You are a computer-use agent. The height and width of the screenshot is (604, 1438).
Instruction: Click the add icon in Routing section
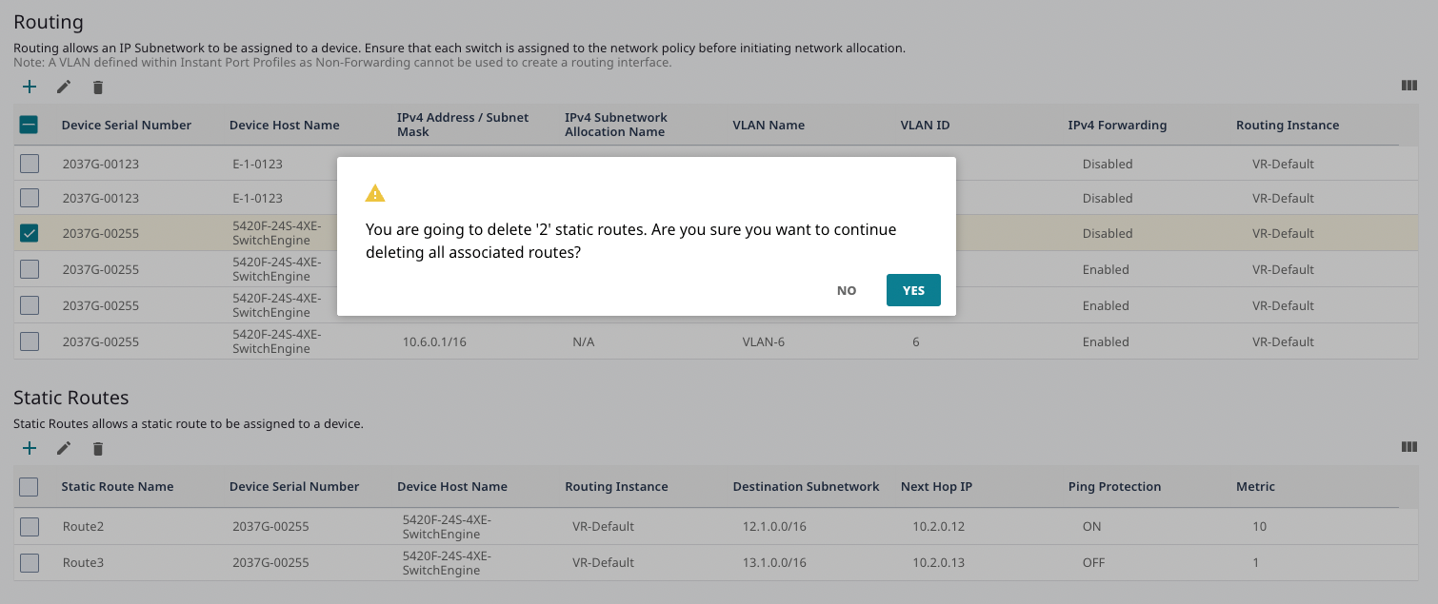click(x=30, y=87)
